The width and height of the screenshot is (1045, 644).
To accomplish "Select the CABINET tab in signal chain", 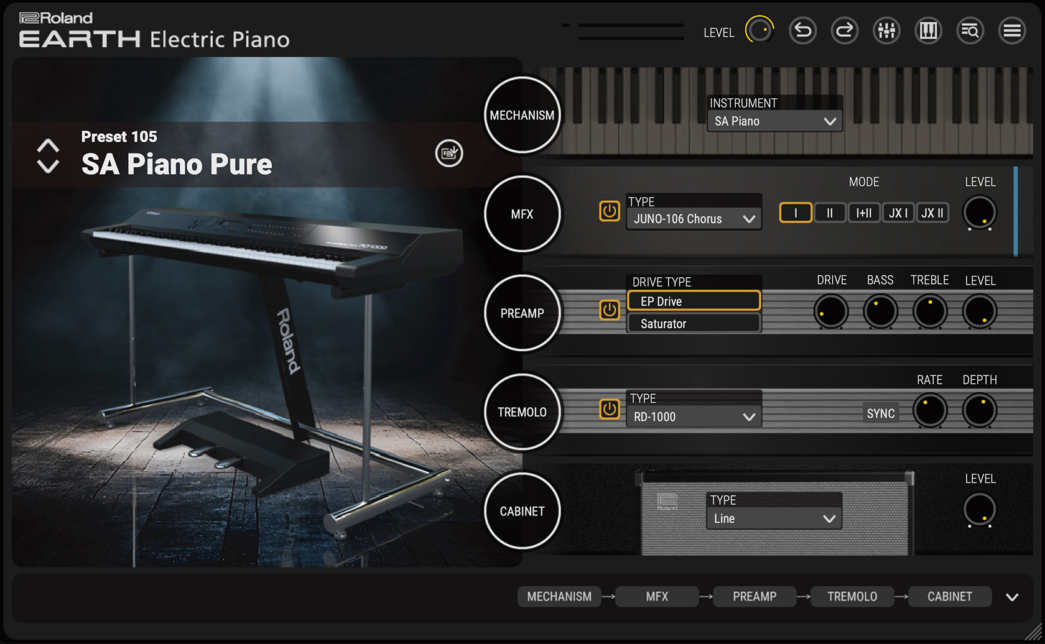I will coord(949,597).
